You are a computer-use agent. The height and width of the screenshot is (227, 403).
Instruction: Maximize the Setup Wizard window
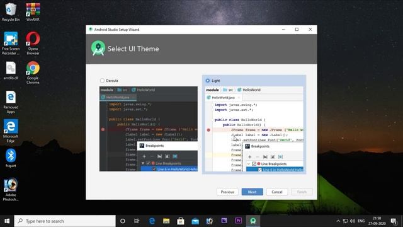click(x=297, y=30)
